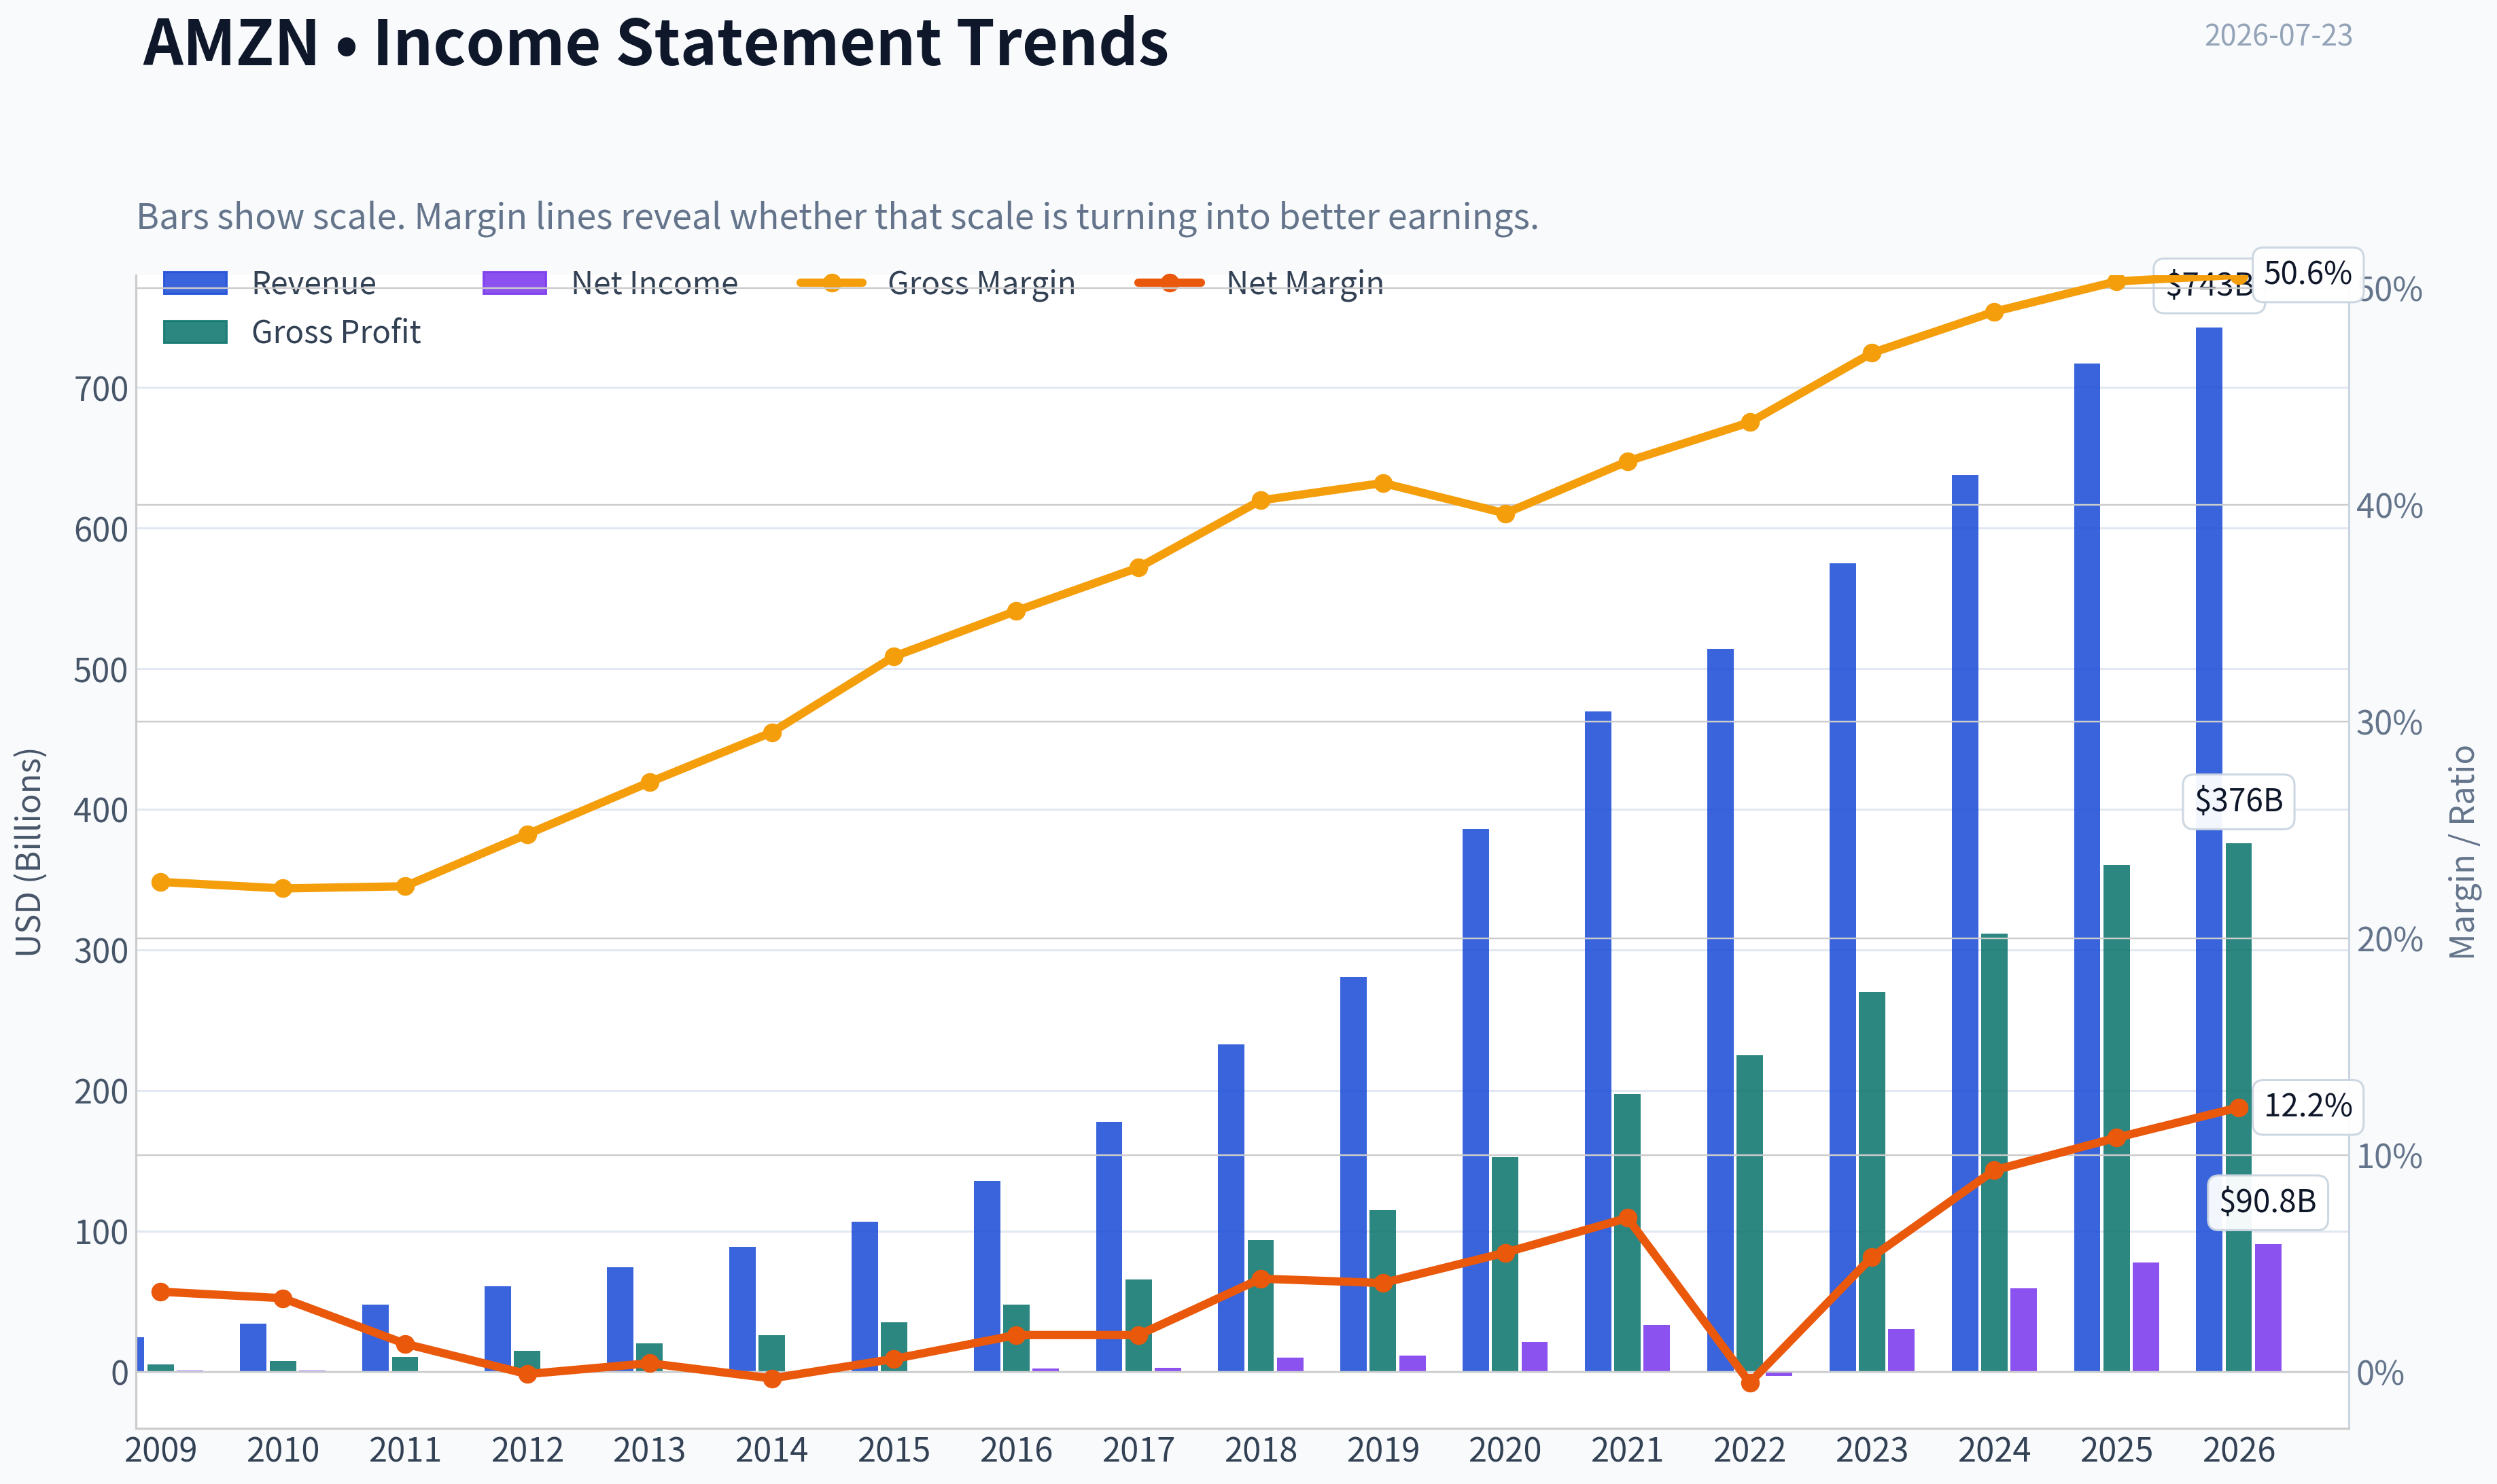The image size is (2497, 1484).
Task: Click the AMZN Income Statement Trends title
Action: coord(656,42)
